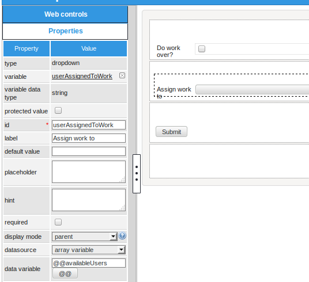Check the 'Do work over?' checkbox
Viewport: 309px width, 282px height.
202,49
